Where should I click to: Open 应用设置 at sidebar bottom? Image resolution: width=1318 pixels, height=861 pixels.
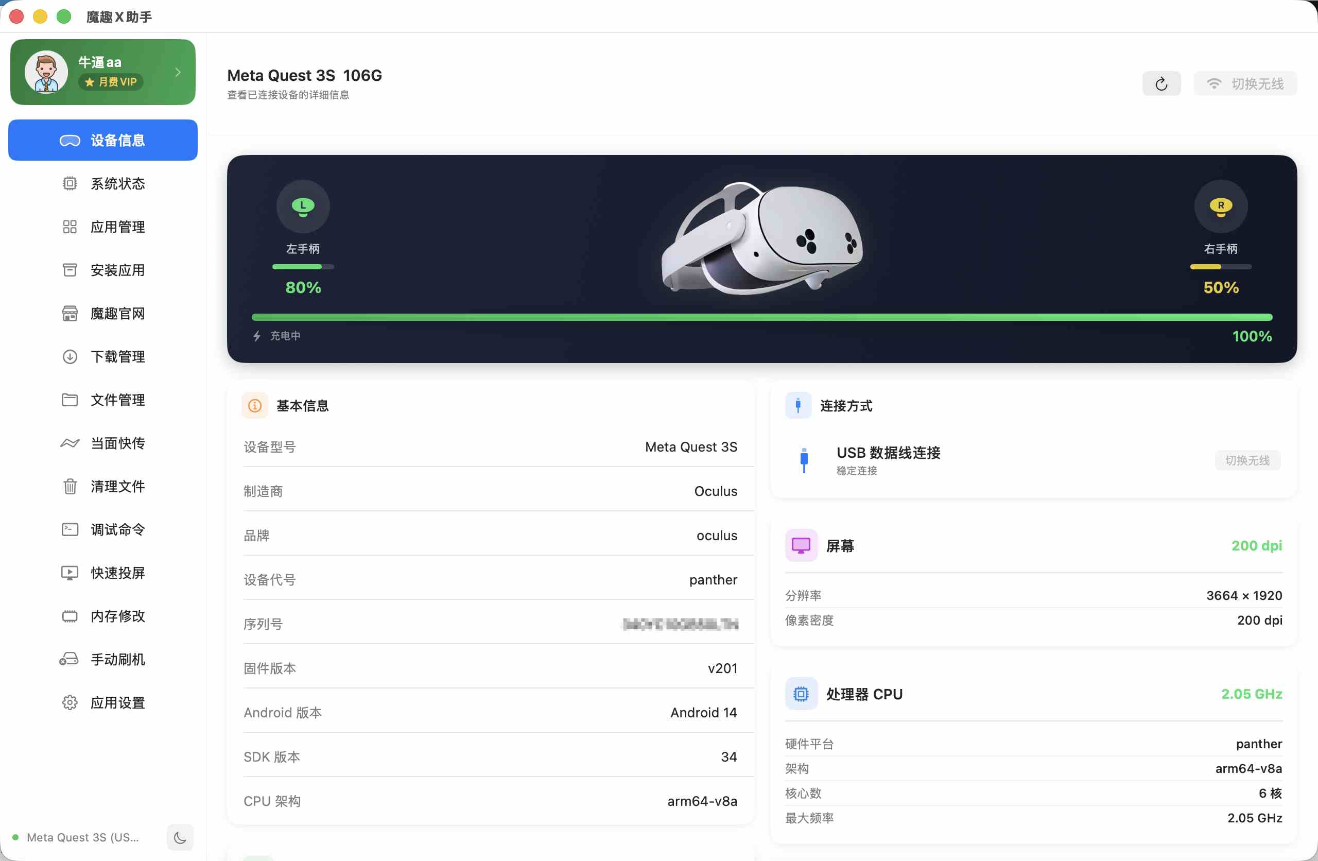coord(102,702)
